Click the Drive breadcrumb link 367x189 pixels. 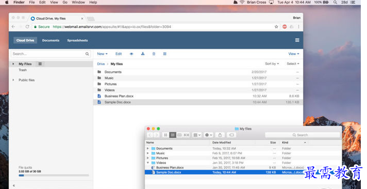point(101,64)
